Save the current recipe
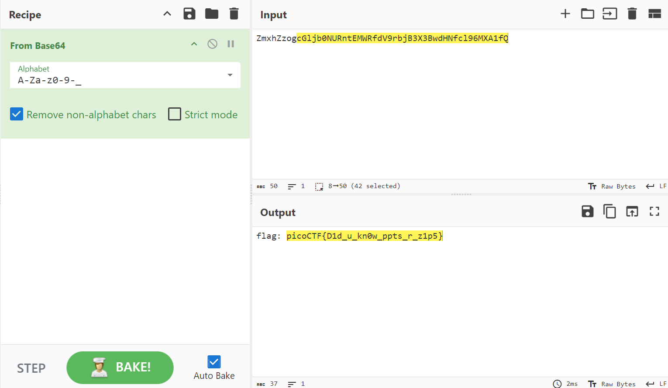The width and height of the screenshot is (668, 388). click(x=189, y=14)
